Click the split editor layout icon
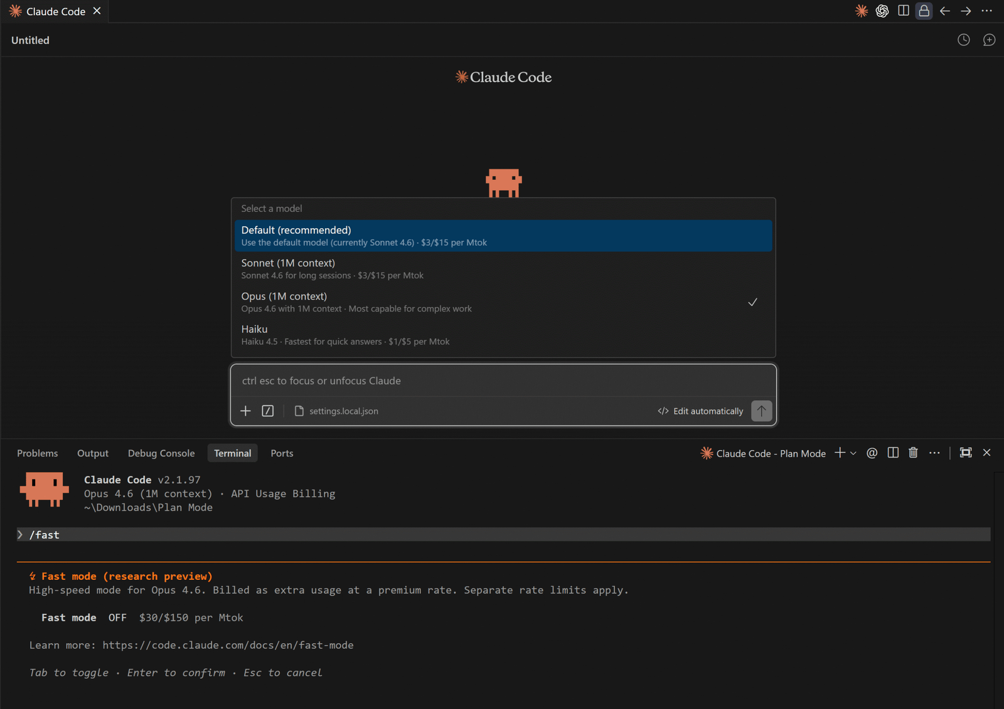1004x709 pixels. point(903,11)
